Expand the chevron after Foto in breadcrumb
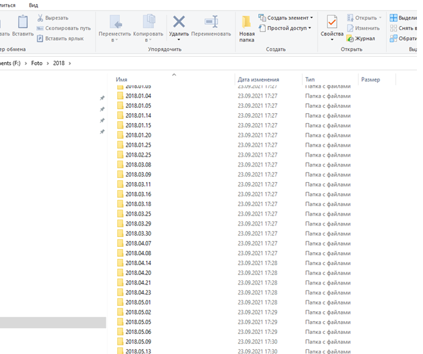This screenshot has height=354, width=423. click(48, 64)
